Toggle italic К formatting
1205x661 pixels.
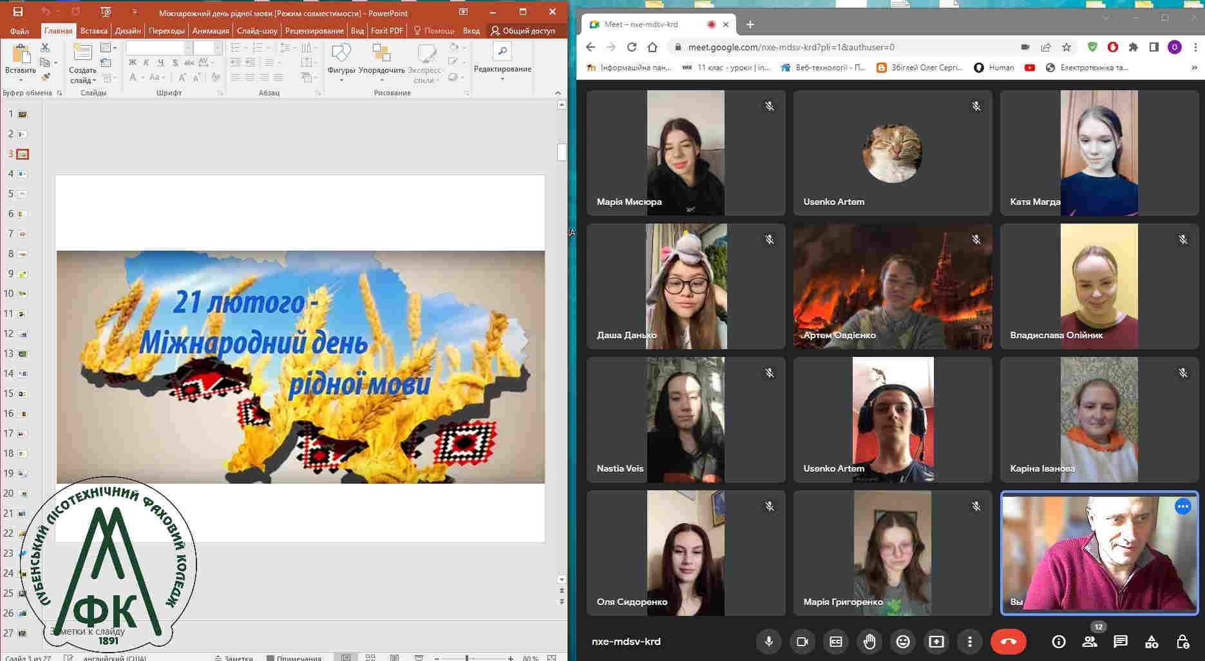146,62
